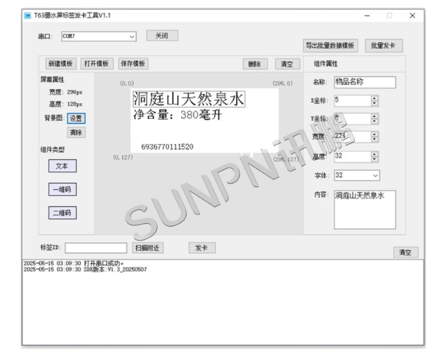This screenshot has width=444, height=357.
Task: Click 清空 button above the log
Action: click(405, 252)
